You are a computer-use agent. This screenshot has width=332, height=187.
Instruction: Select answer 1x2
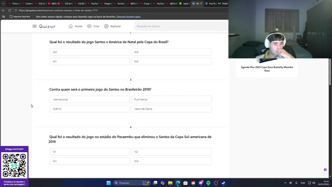click(x=171, y=152)
